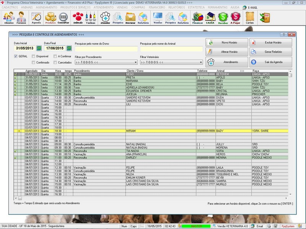Click the Pesquisar pelo nome do Dono field
306x229 pixels.
(106, 49)
